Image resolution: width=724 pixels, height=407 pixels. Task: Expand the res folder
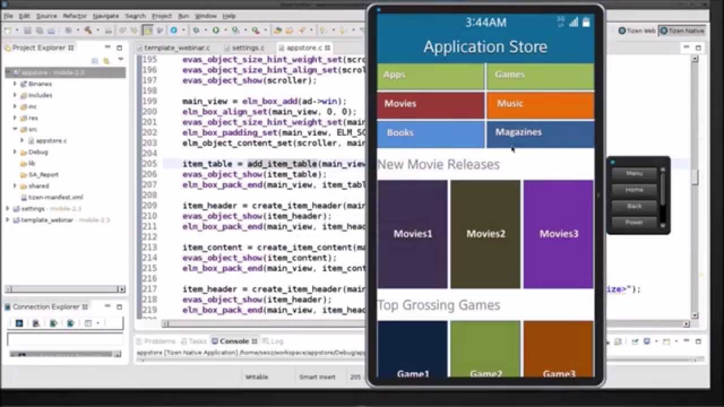pyautogui.click(x=15, y=118)
